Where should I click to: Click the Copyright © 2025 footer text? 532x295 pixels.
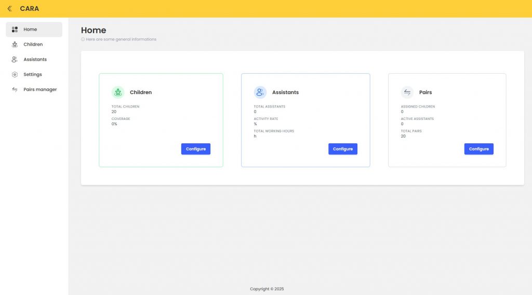pyautogui.click(x=267, y=289)
